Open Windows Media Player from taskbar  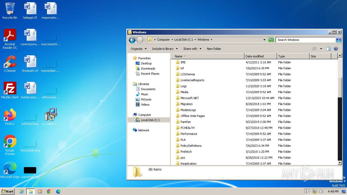coord(40,191)
